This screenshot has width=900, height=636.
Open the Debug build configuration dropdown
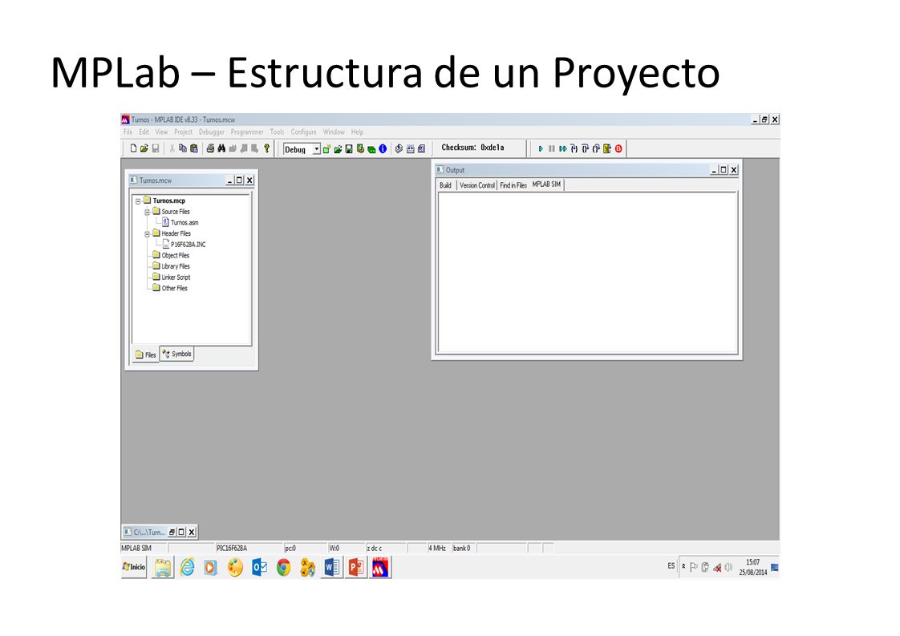[316, 149]
